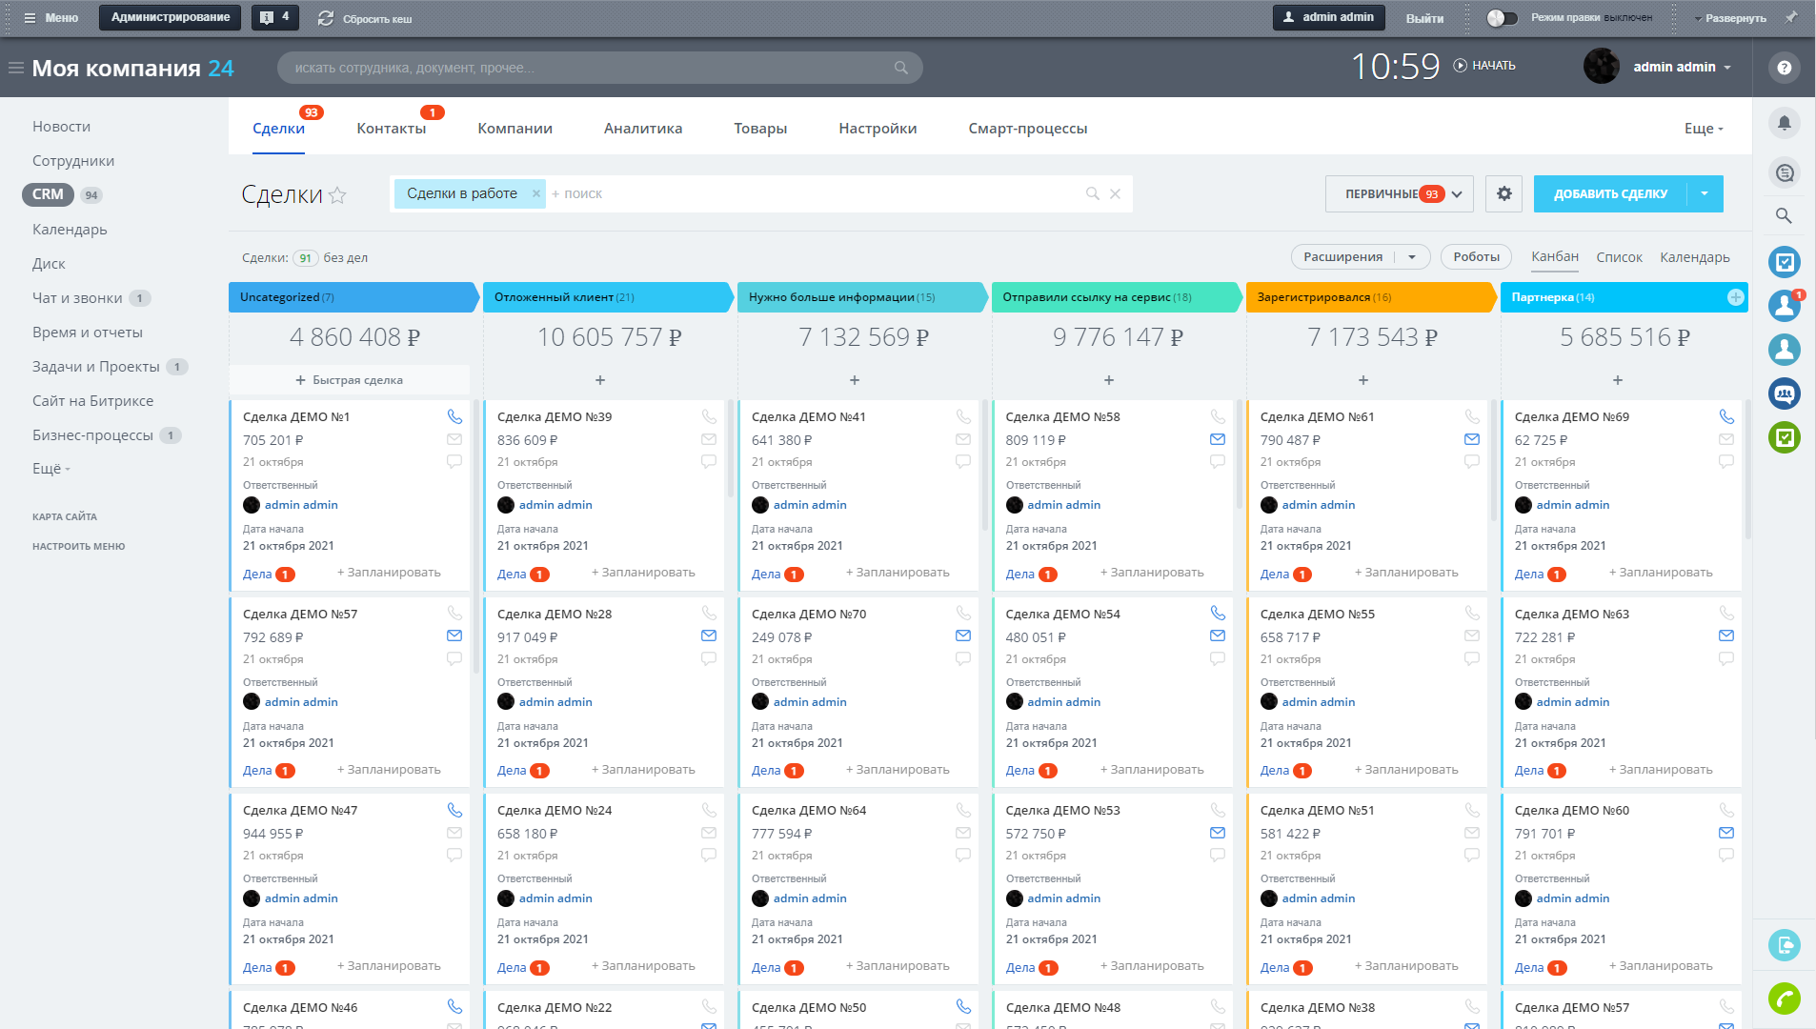Switch to Список view
1816x1029 pixels.
(x=1619, y=257)
